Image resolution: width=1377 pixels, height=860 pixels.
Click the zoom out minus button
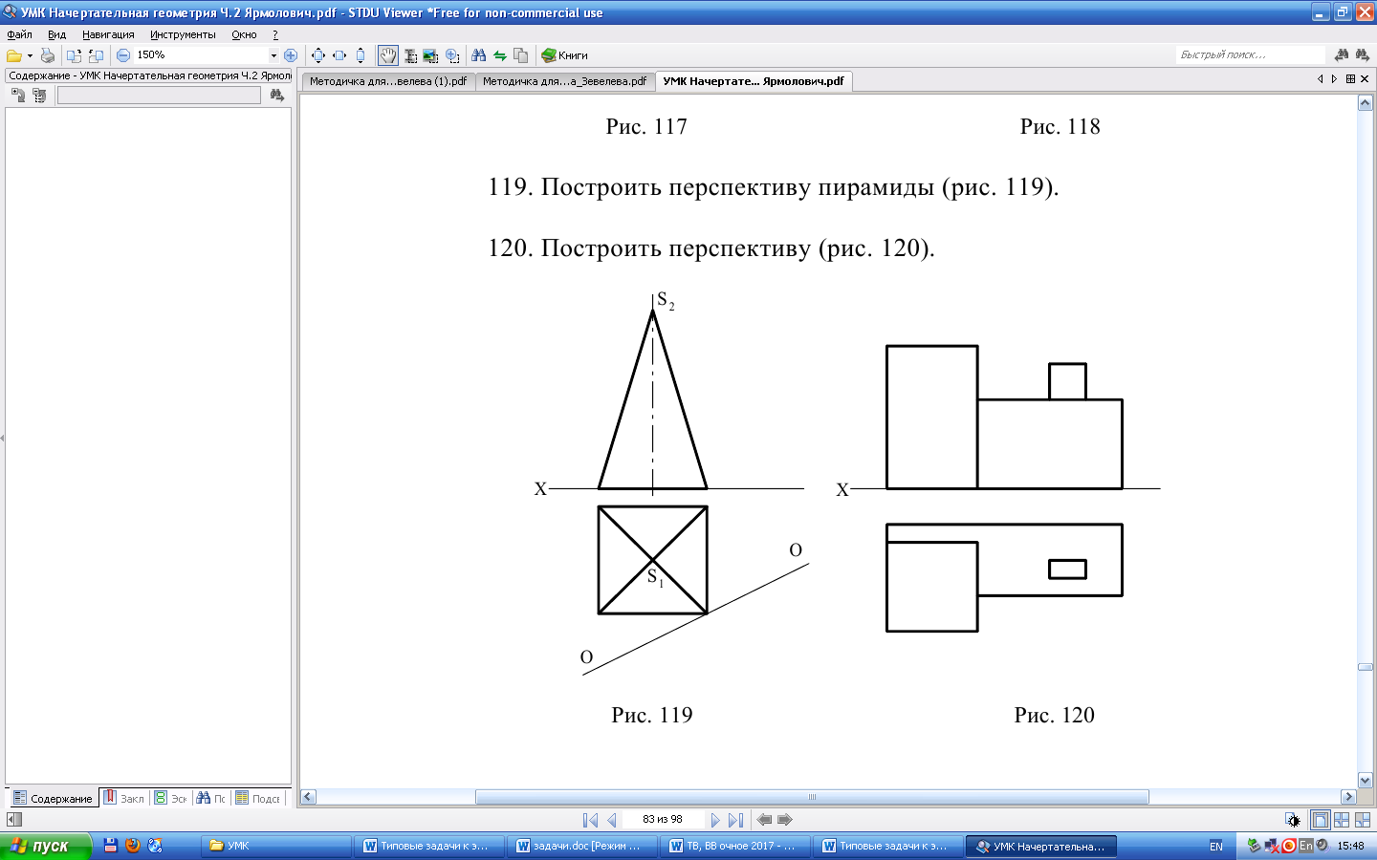[123, 55]
